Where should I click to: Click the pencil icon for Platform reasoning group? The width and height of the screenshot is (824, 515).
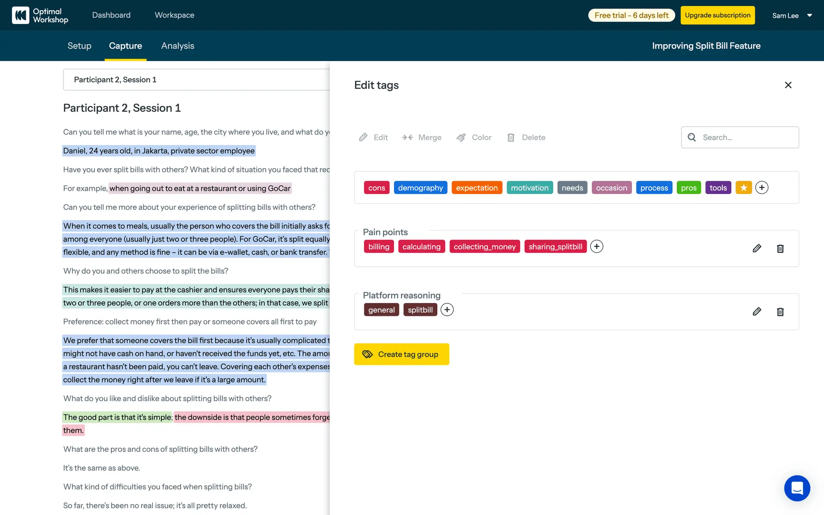[x=757, y=312]
